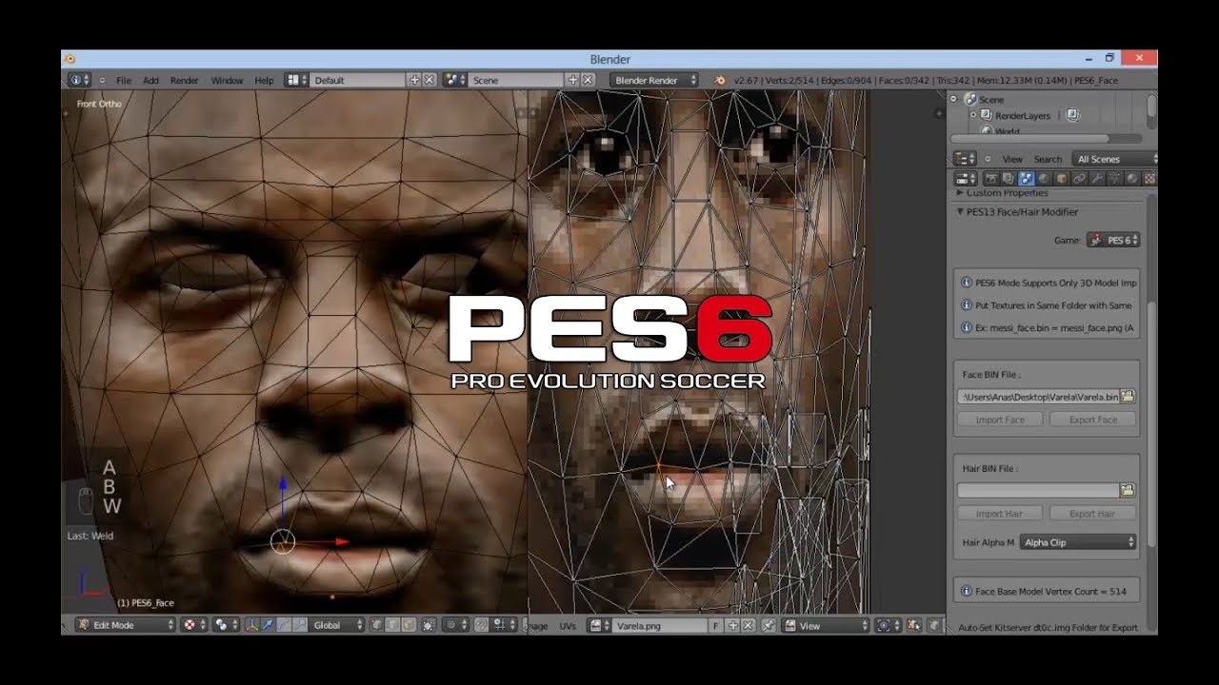1219x685 pixels.
Task: Open the pivot point selector
Action: click(226, 625)
